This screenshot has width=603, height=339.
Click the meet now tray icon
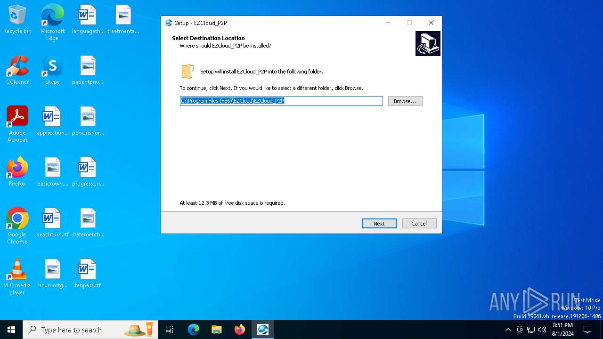pyautogui.click(x=520, y=330)
